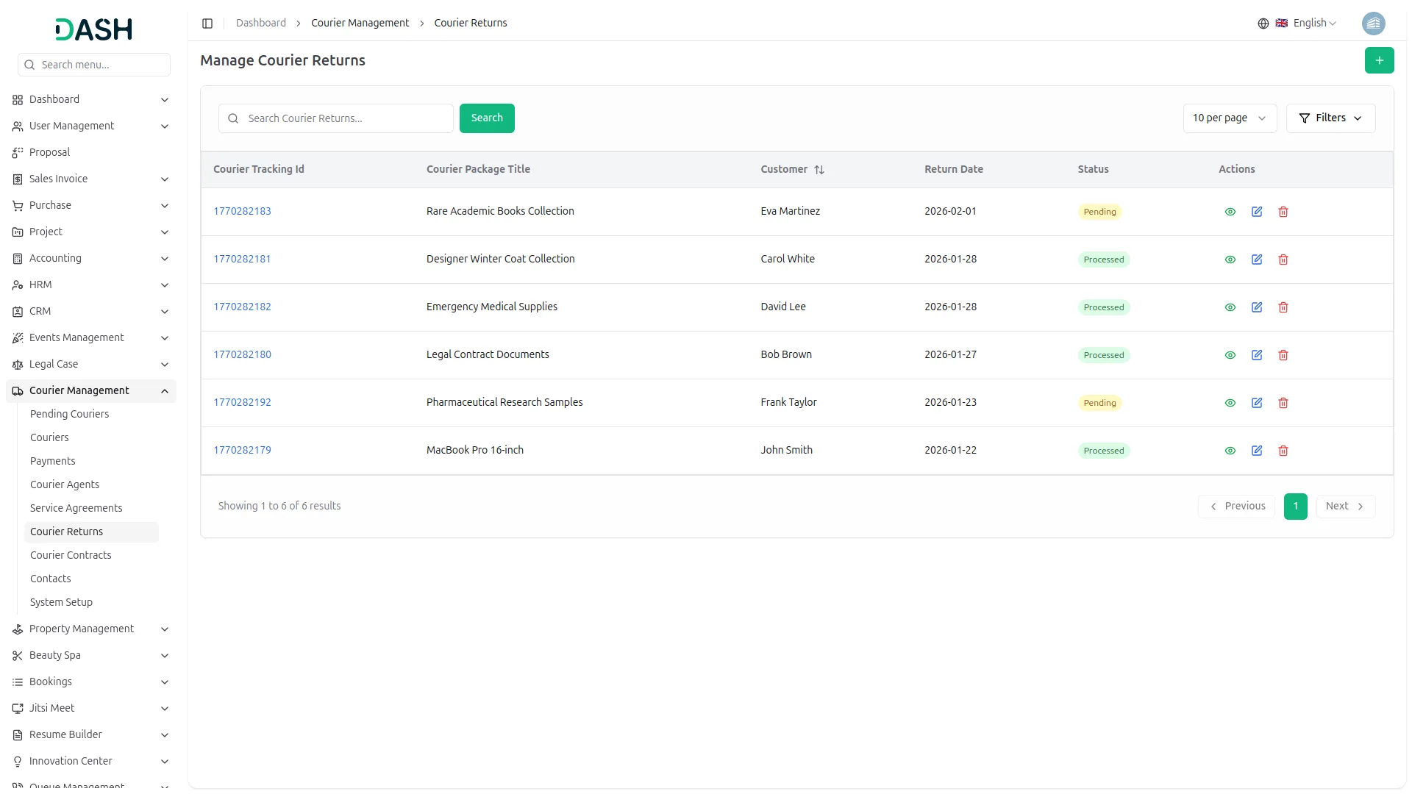Open tracking ID 1770282192 link
This screenshot has height=794, width=1412.
[x=242, y=402]
